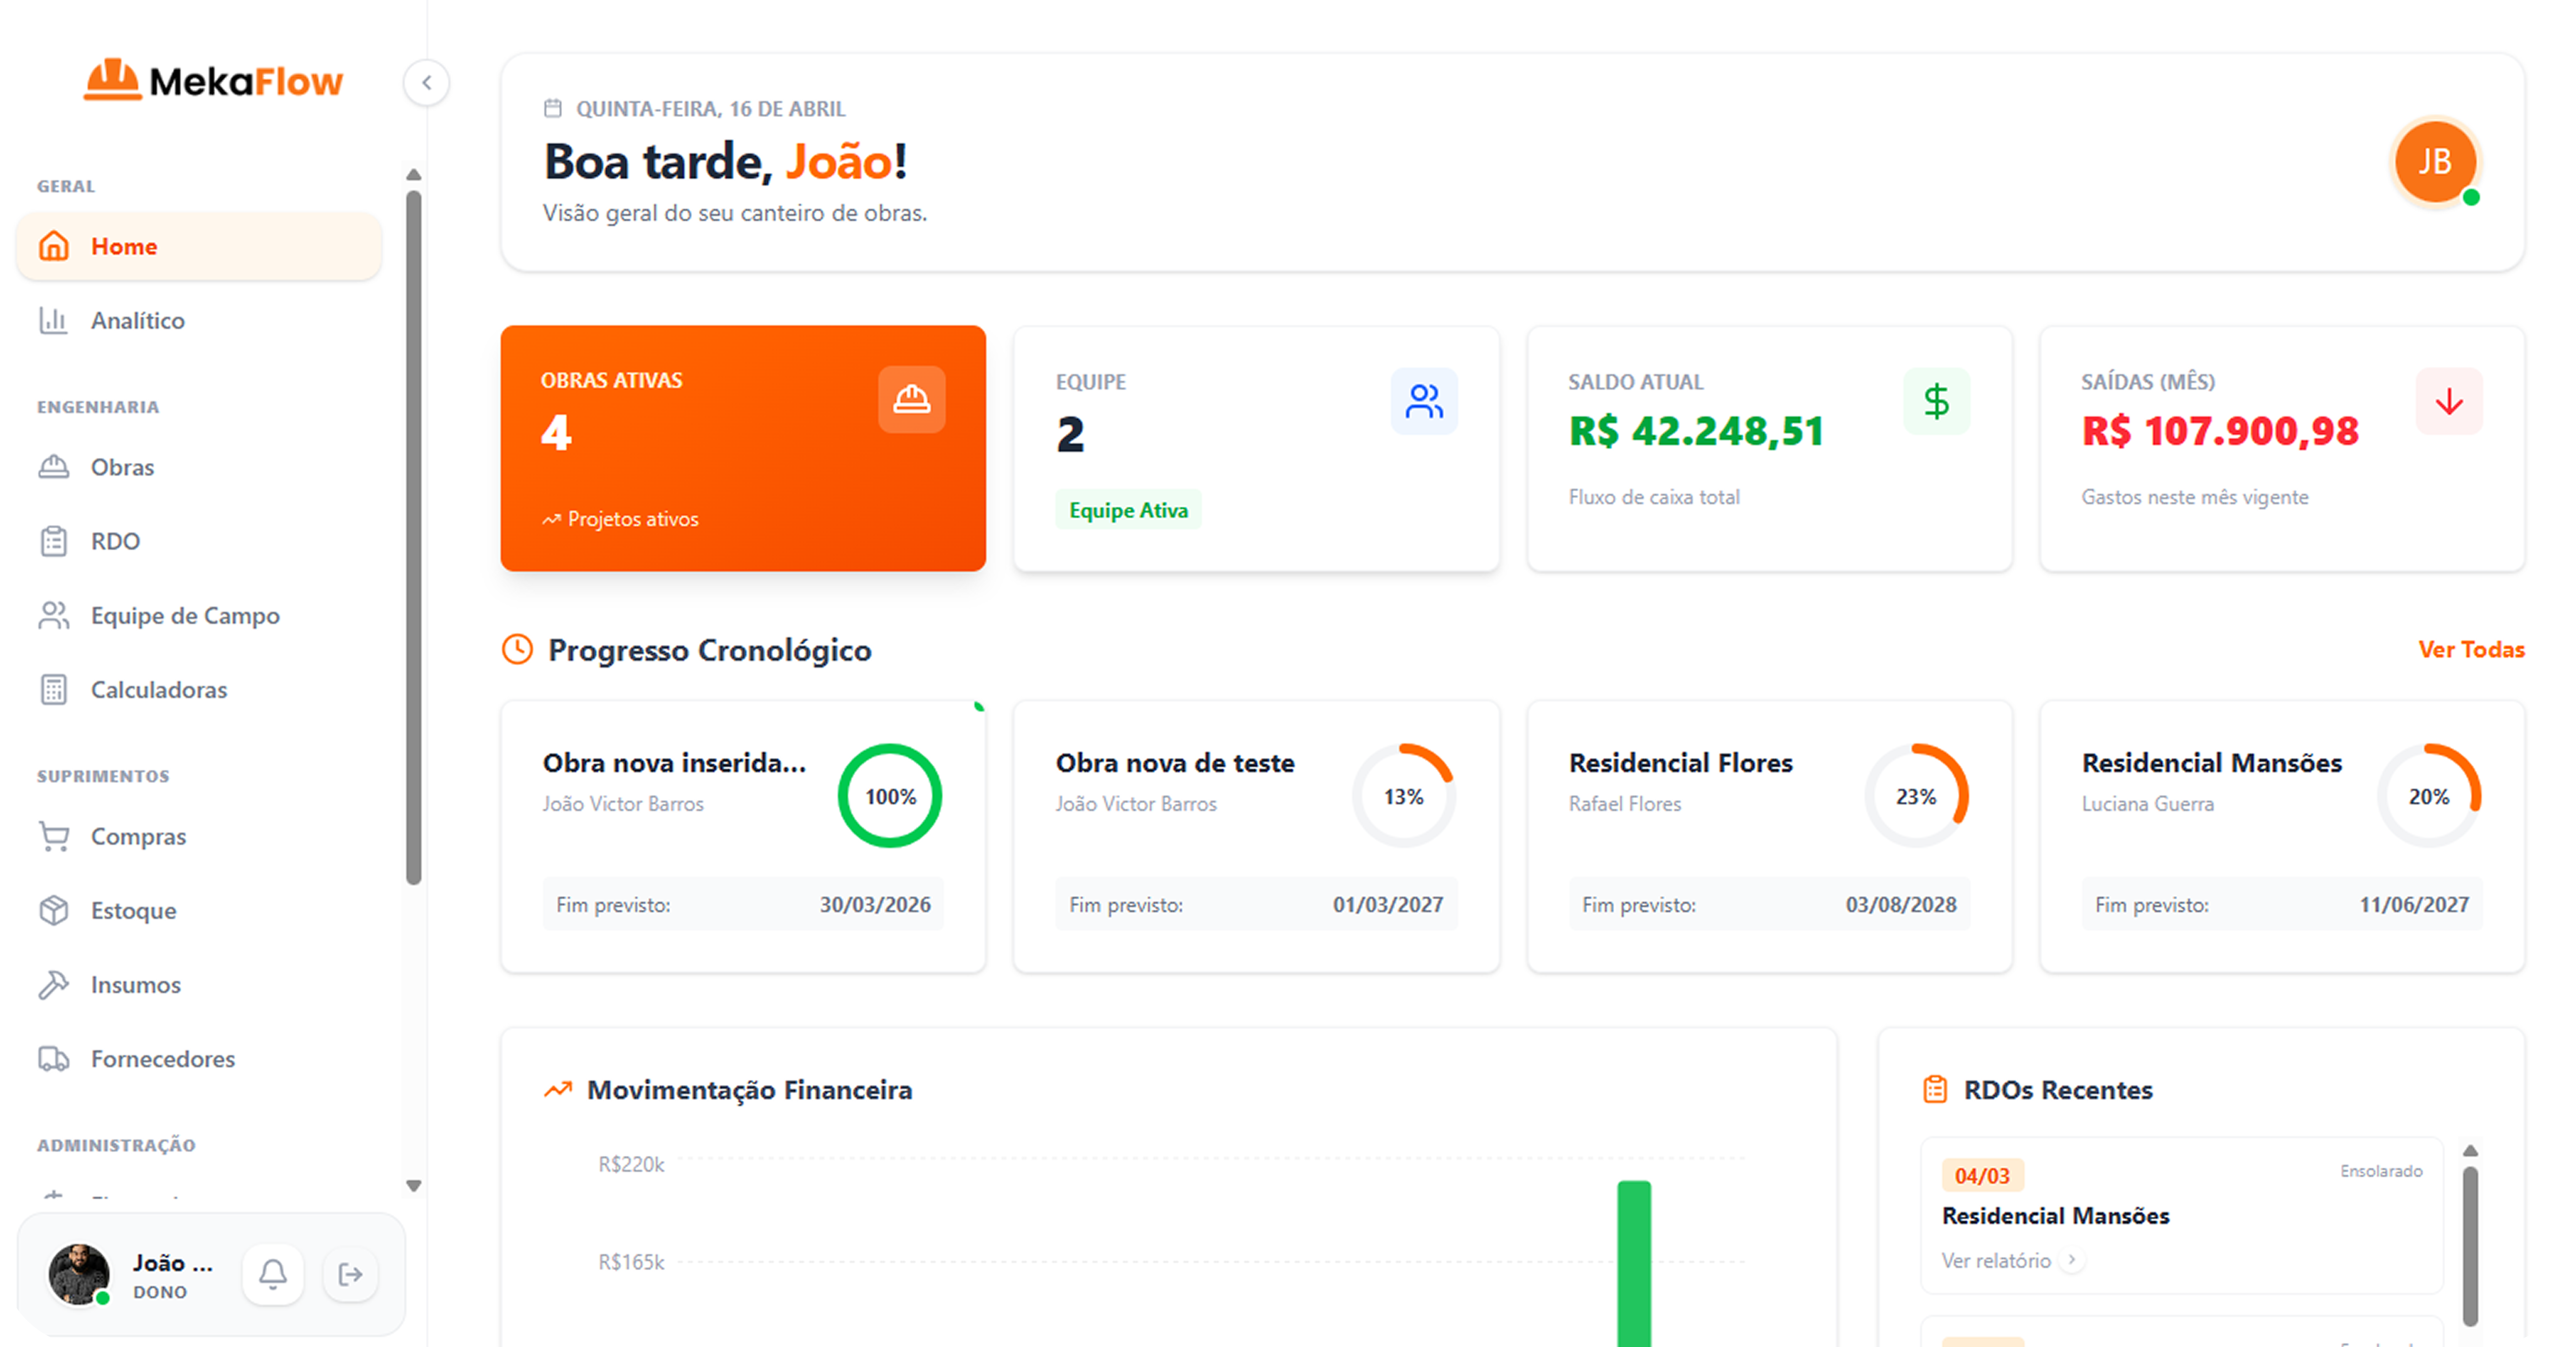The height and width of the screenshot is (1347, 2576).
Task: Click the Equipe Ativa badge
Action: [x=1128, y=510]
